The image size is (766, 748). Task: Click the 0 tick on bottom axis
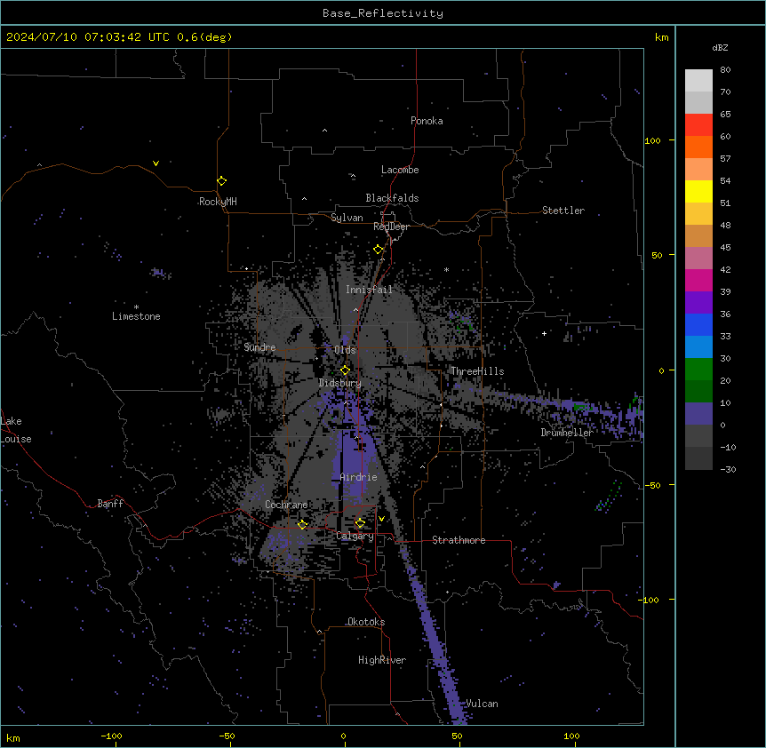[343, 736]
